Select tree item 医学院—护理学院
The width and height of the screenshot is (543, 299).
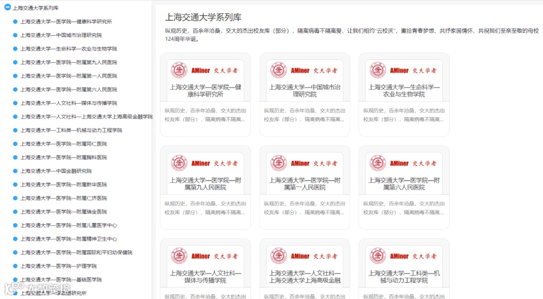pyautogui.click(x=58, y=266)
